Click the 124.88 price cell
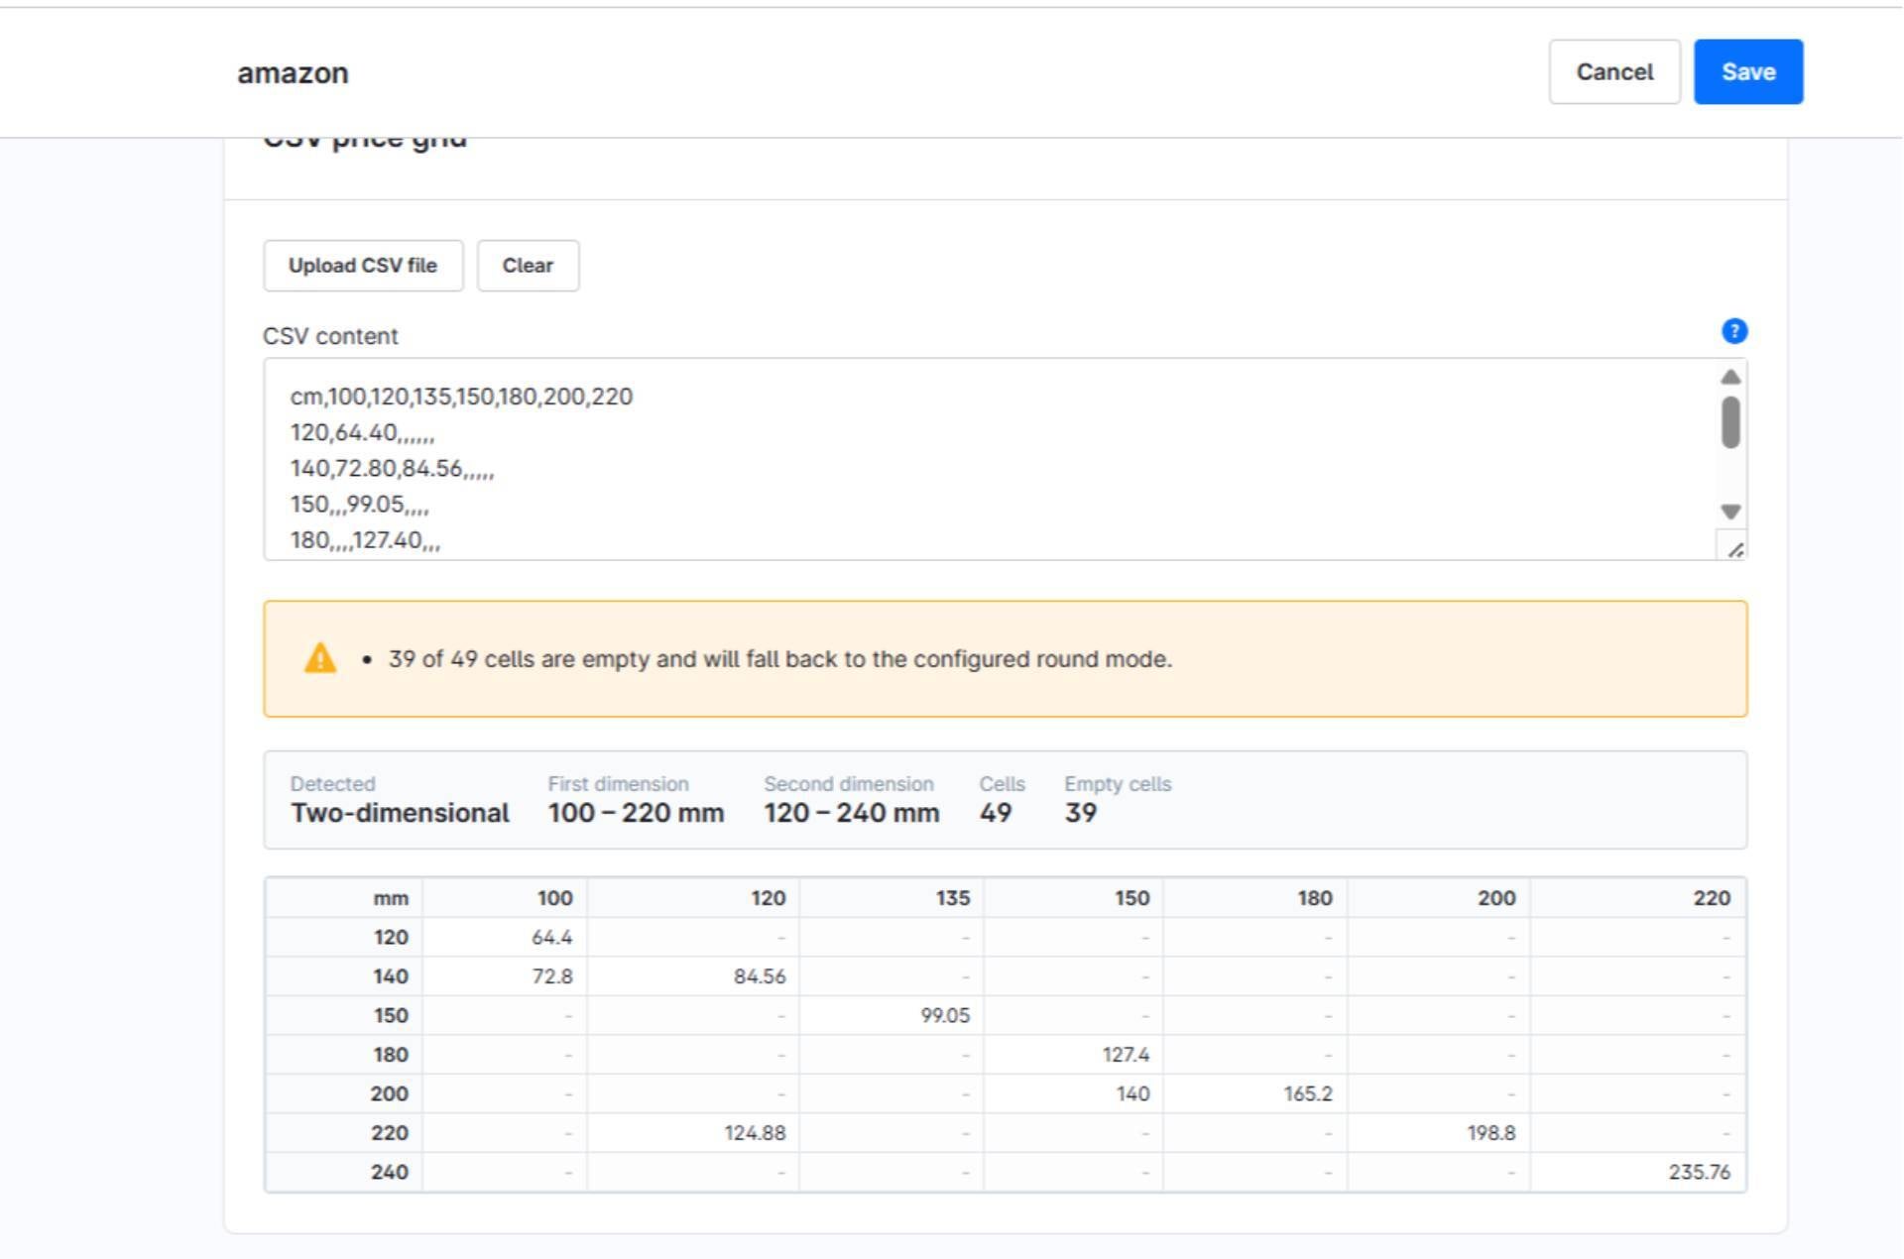 click(x=693, y=1133)
